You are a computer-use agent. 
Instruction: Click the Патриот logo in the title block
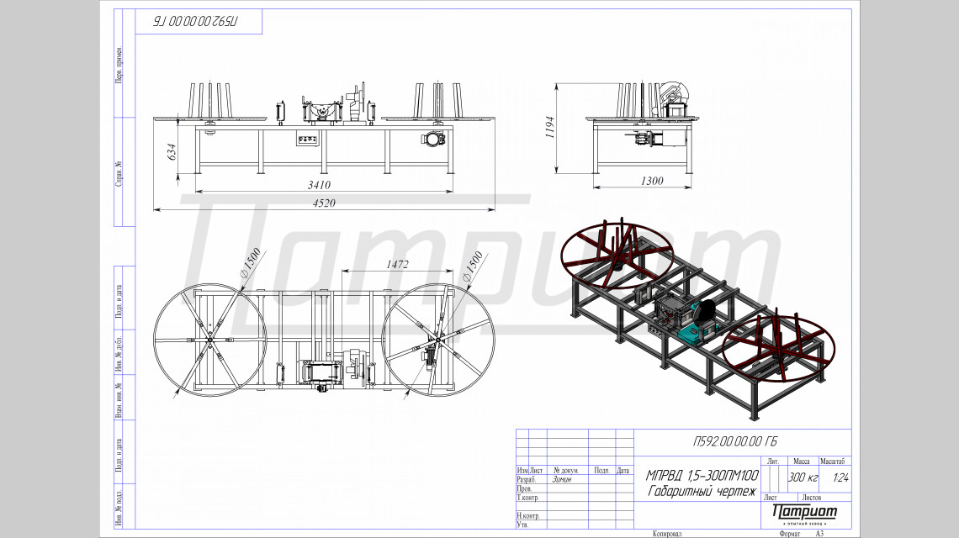click(804, 512)
